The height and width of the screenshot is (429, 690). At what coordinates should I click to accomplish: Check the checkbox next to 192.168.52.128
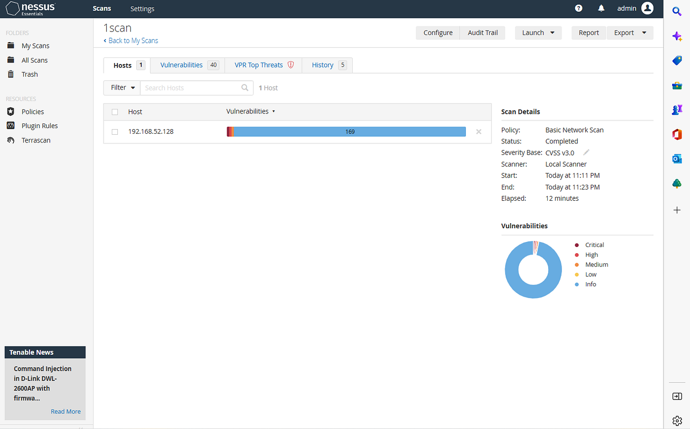115,131
